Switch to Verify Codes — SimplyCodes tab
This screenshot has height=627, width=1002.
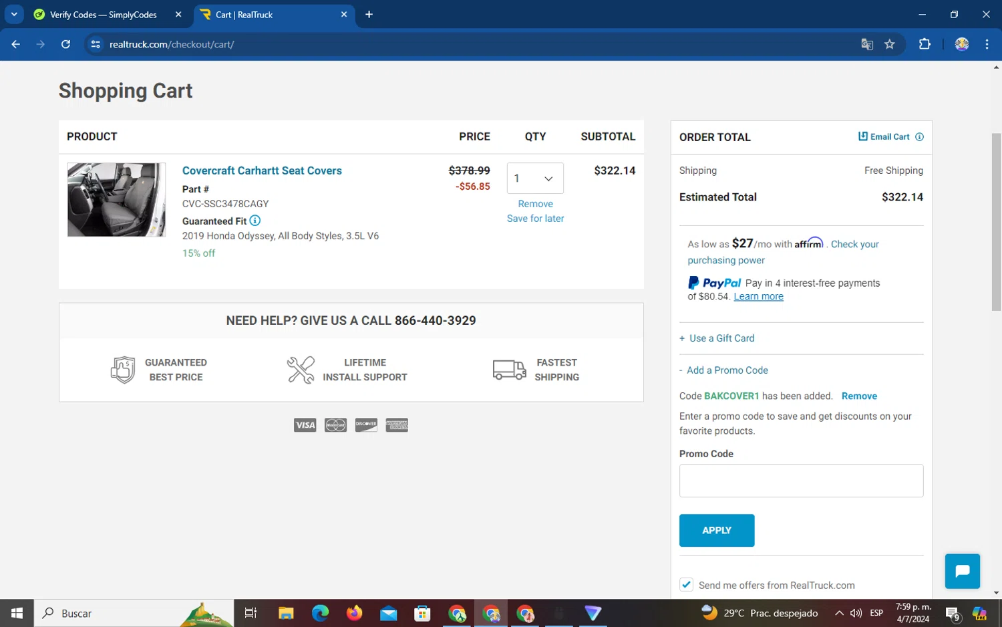tap(104, 14)
